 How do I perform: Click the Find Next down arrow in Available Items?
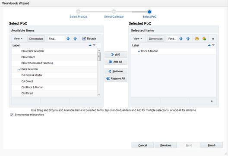coord(68,38)
